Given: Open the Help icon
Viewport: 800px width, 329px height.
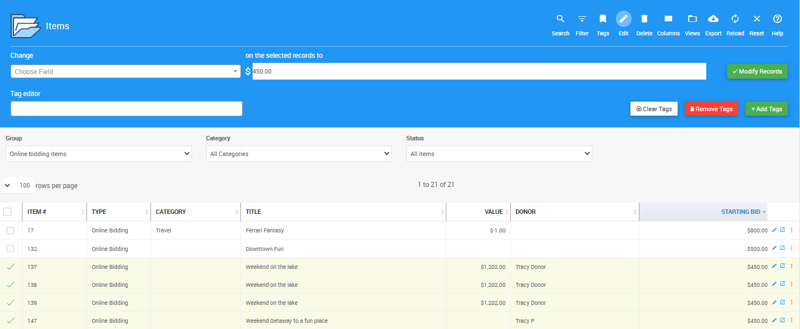Looking at the screenshot, I should point(777,19).
